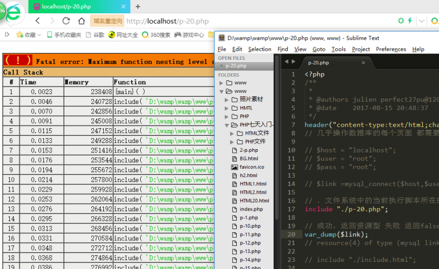Open address bar dropdown arrow
The image size is (439, 269).
(421, 21)
